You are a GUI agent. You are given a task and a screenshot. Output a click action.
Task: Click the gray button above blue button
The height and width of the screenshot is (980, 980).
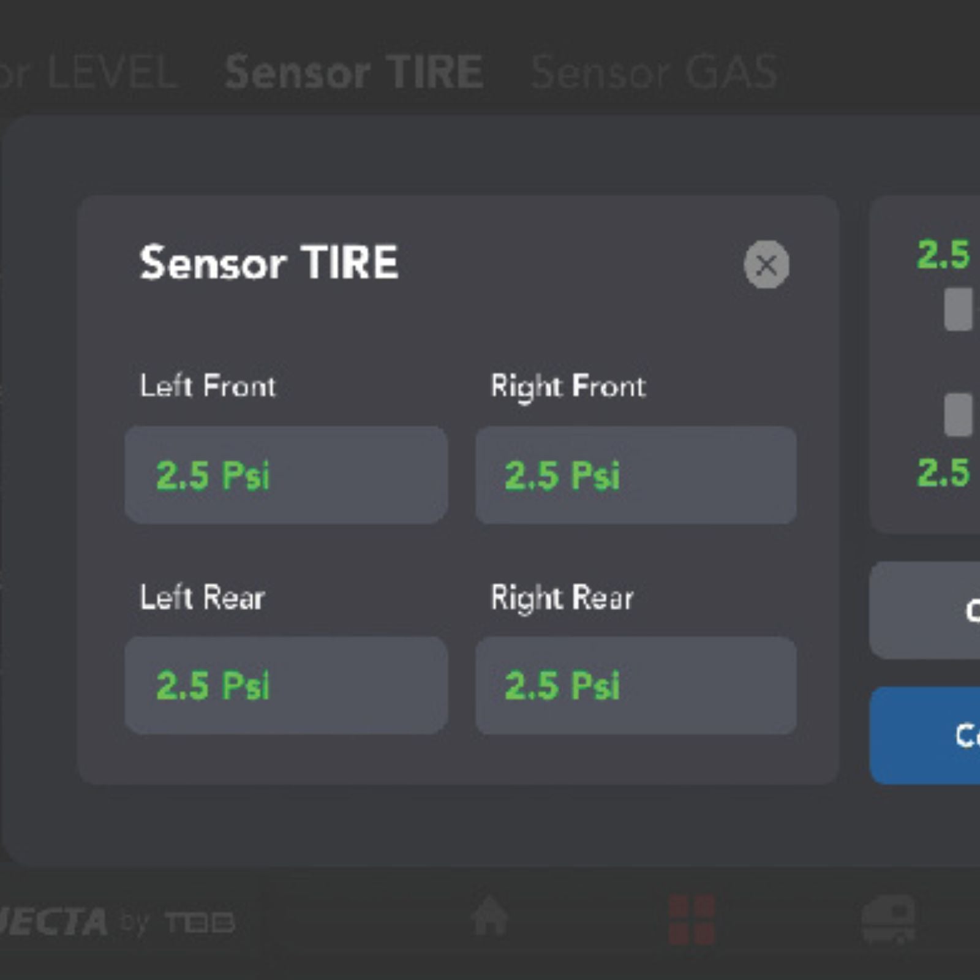click(x=925, y=610)
